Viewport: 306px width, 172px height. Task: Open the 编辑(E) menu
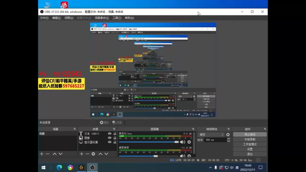(x=56, y=18)
